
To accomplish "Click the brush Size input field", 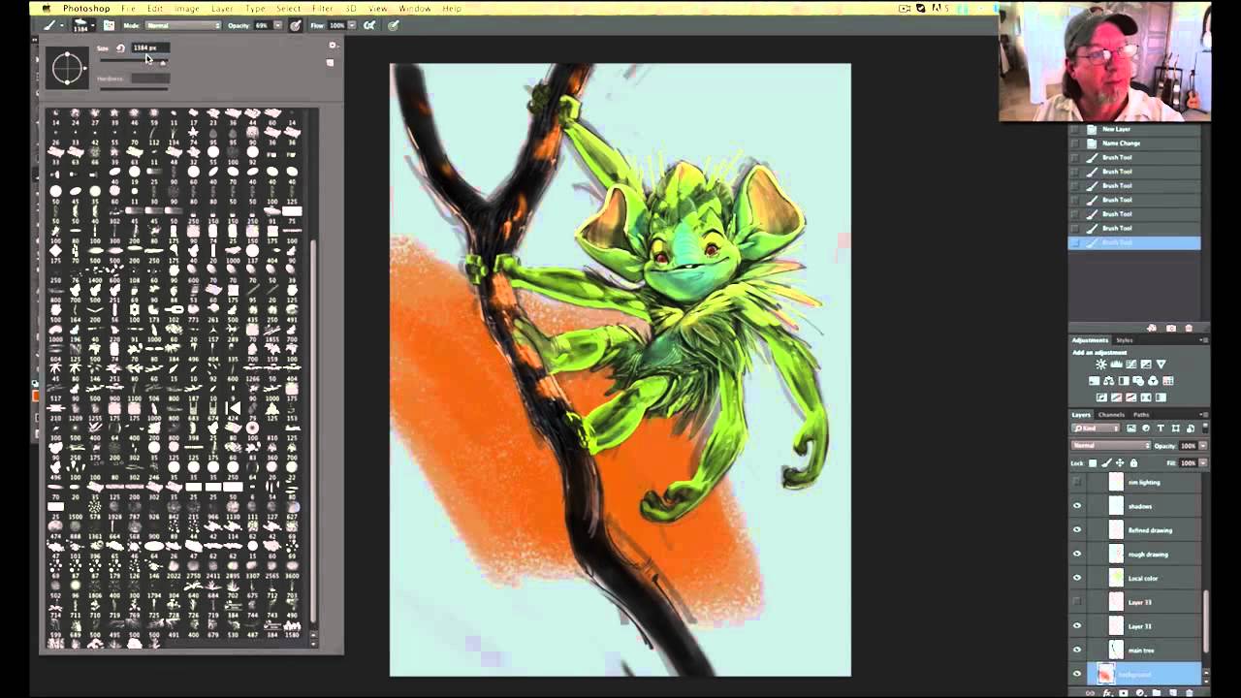I will 149,48.
